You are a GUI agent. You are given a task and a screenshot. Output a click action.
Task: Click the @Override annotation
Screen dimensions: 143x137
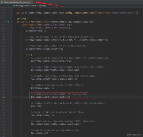[22, 19]
